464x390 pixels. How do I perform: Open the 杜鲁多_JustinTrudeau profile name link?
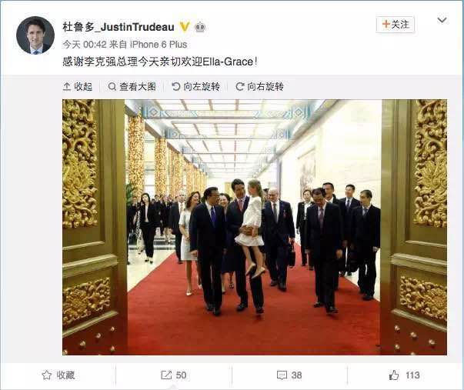[119, 27]
